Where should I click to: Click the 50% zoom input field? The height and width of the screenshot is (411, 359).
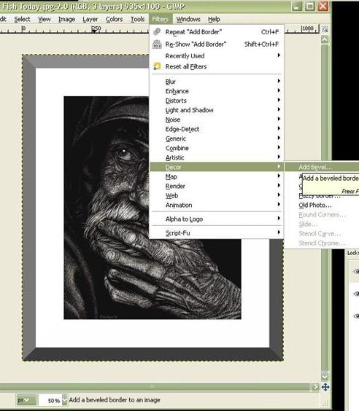(50, 400)
